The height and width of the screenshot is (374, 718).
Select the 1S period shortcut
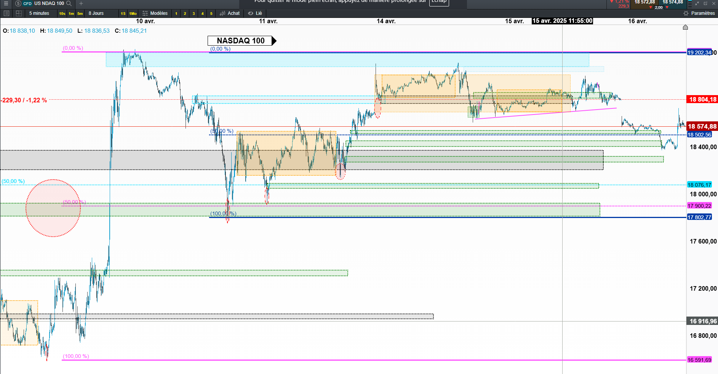123,13
